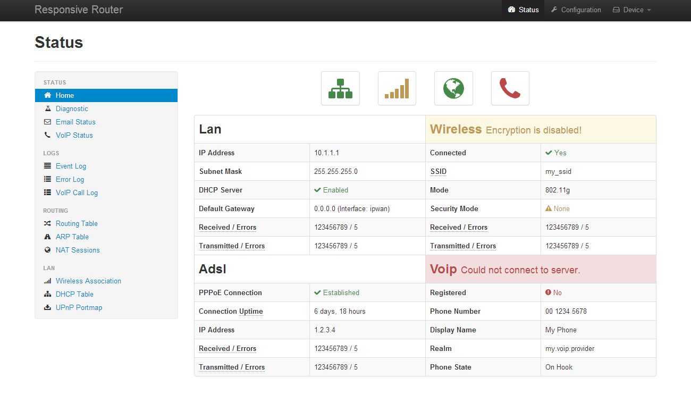The image size is (691, 402).
Task: Open the VoIP Status page link
Action: (x=74, y=135)
